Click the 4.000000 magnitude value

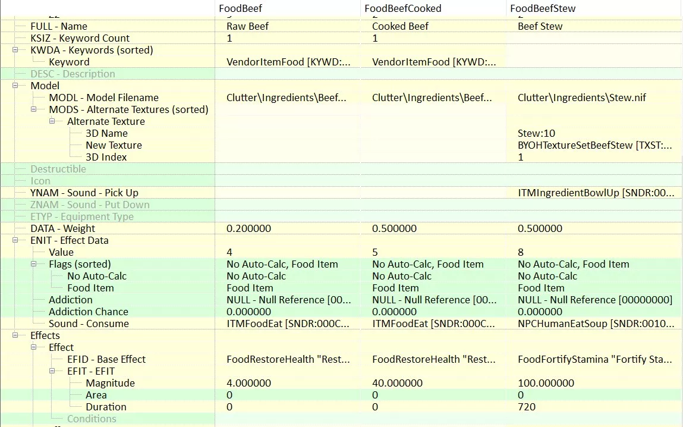coord(248,383)
